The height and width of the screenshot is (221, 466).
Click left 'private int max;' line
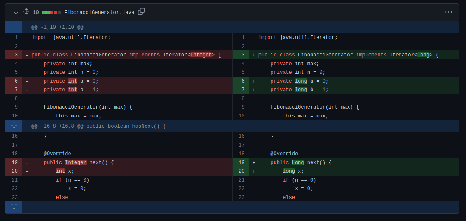(x=68, y=64)
